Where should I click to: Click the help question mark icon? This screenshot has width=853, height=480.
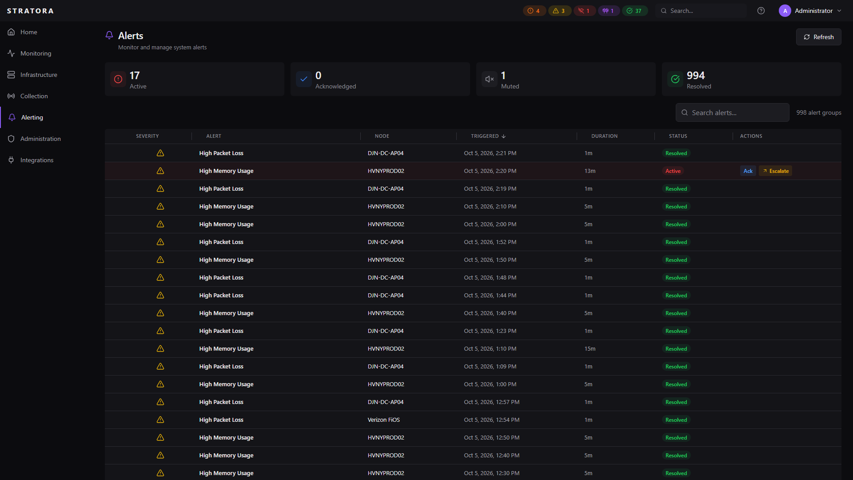coord(761,11)
